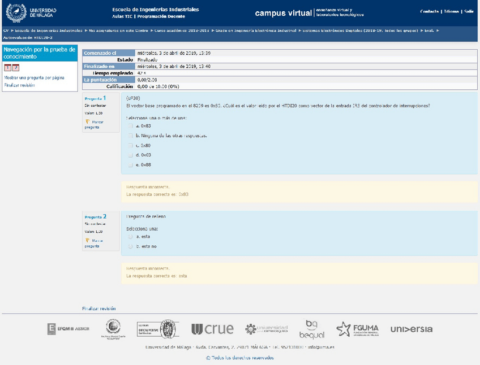Click 'La respuesta correcta es: esta' feedback
The image size is (480, 365).
156,276
